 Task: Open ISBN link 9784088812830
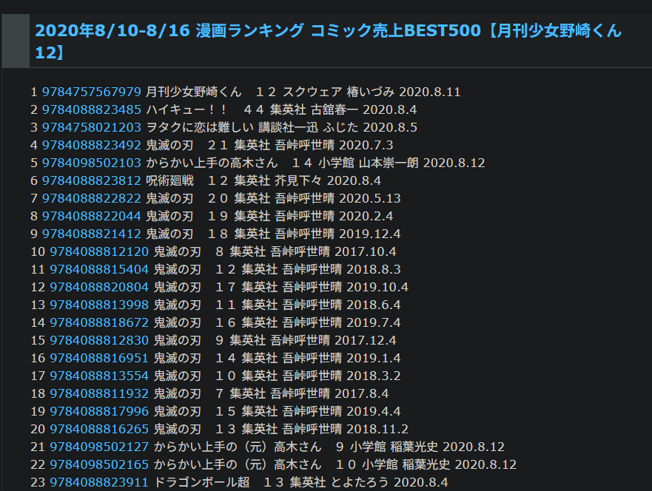(99, 340)
